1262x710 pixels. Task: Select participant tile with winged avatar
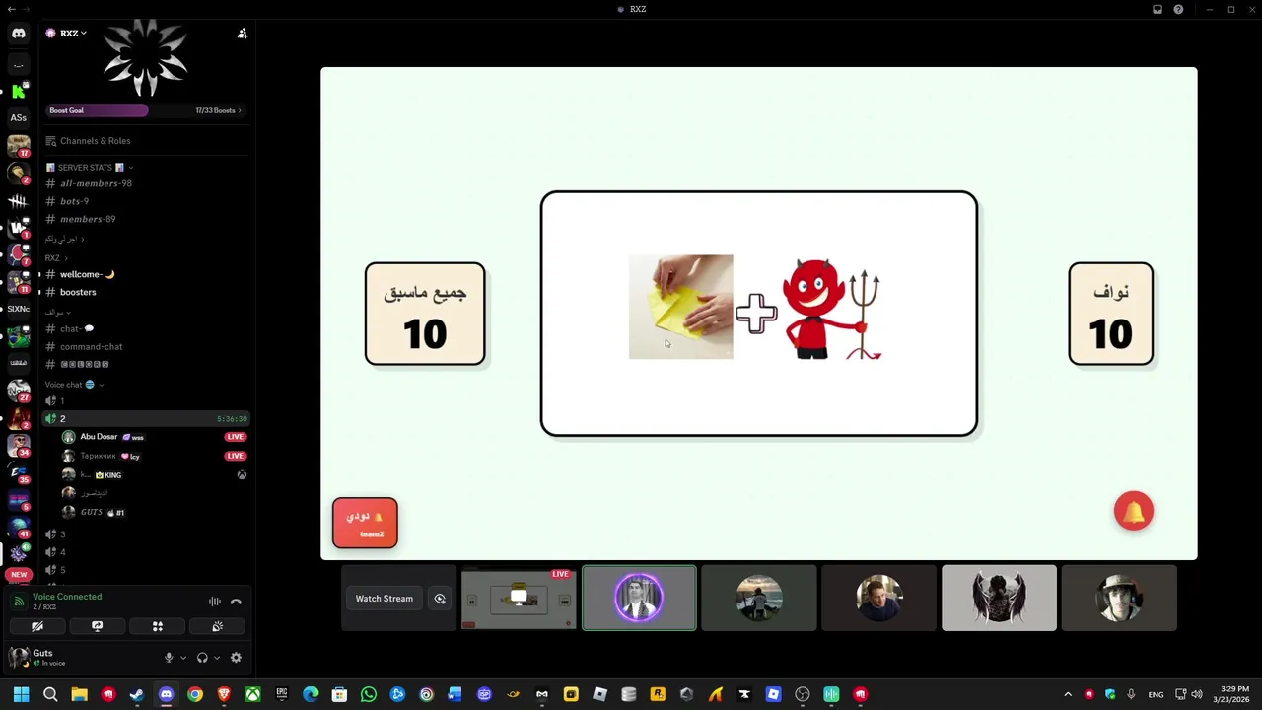999,598
